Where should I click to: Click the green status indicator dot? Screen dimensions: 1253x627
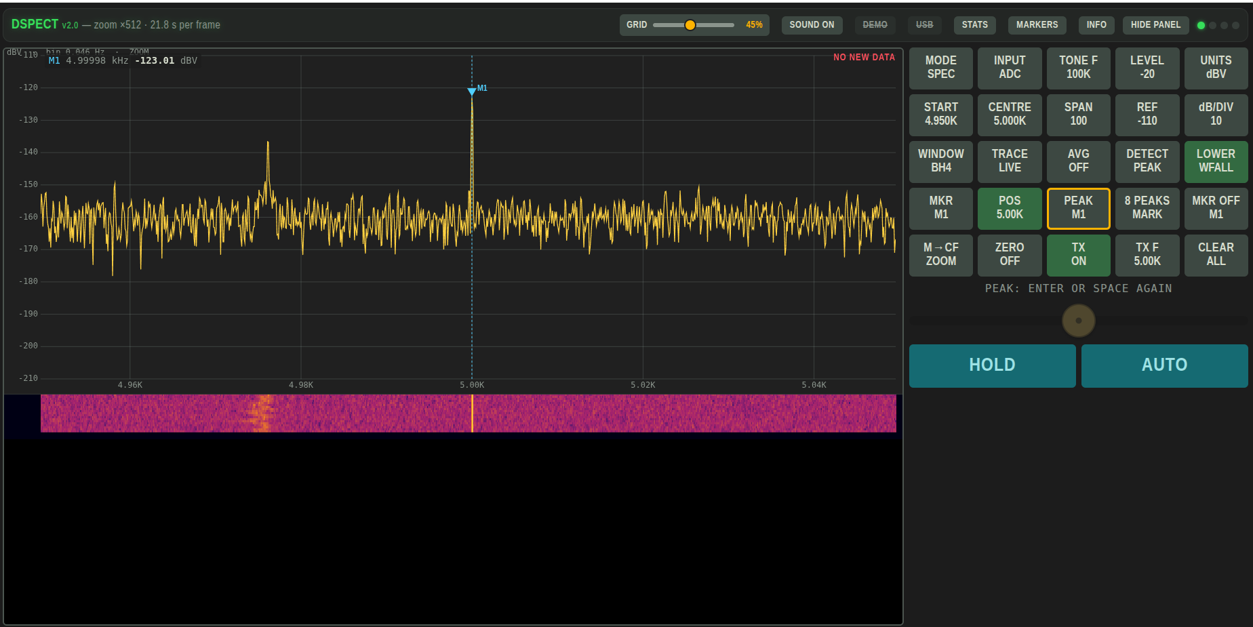(x=1201, y=25)
